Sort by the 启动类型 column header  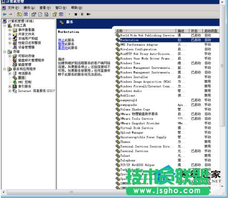(x=211, y=31)
